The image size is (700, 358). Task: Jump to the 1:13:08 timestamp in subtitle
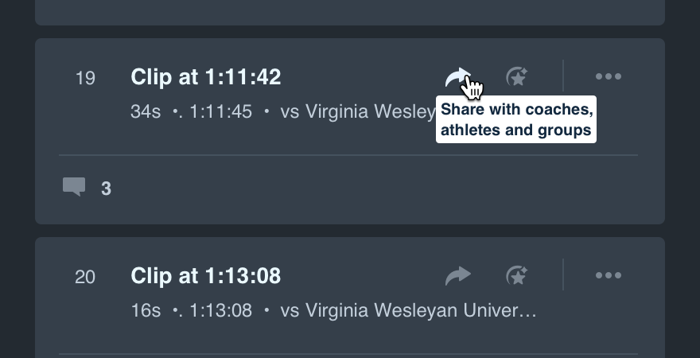220,310
